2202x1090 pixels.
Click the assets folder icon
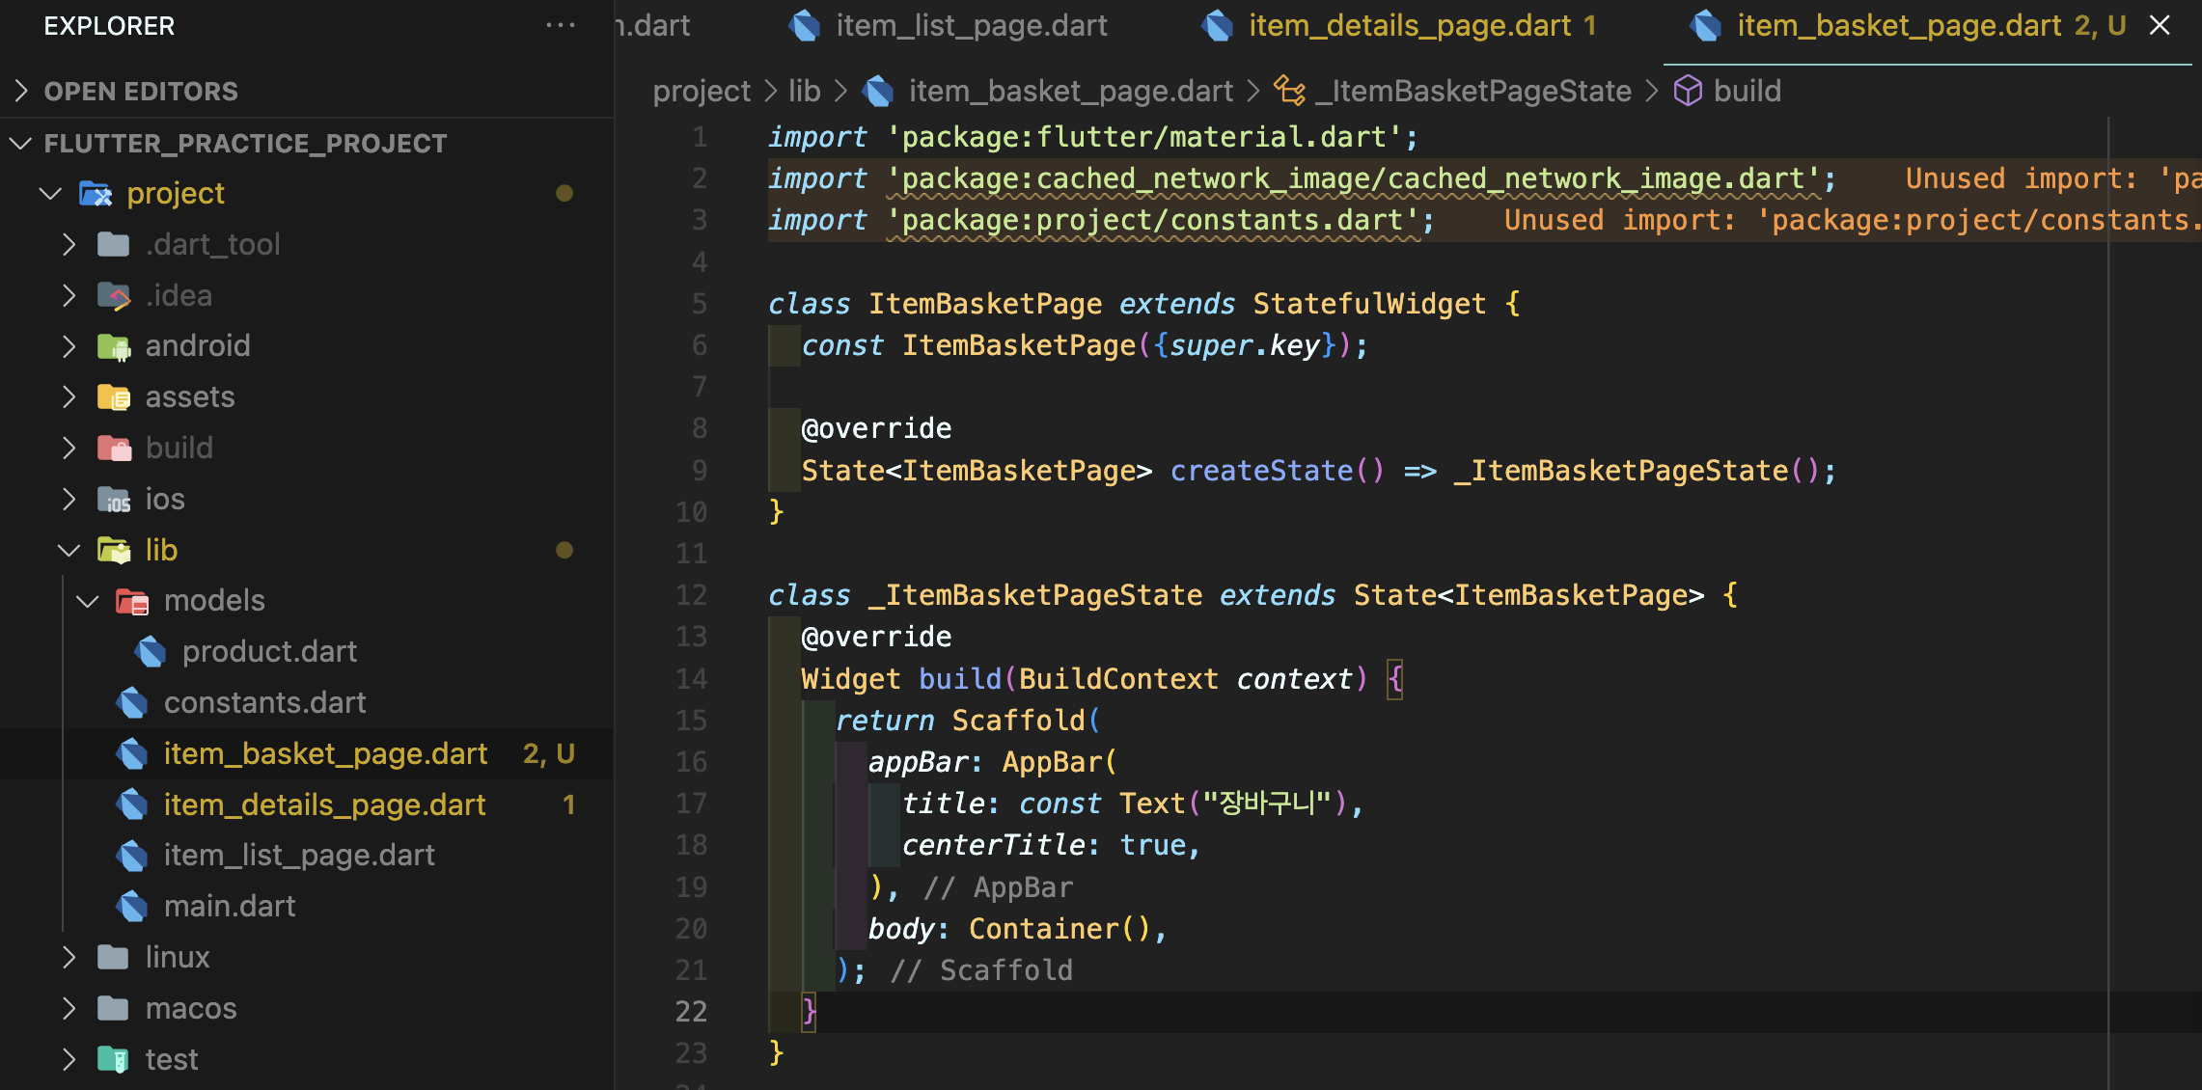114,397
